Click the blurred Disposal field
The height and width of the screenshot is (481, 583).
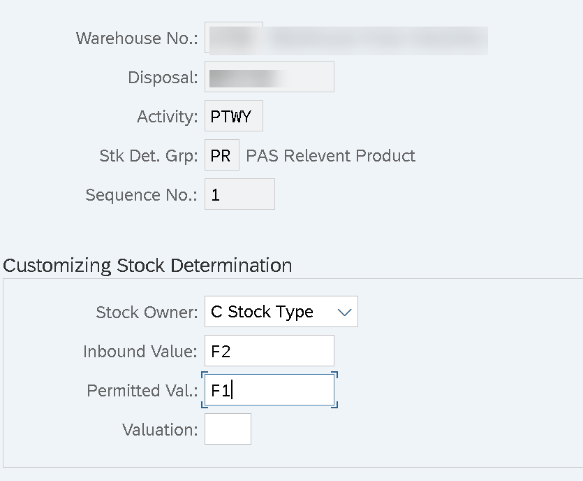point(270,77)
